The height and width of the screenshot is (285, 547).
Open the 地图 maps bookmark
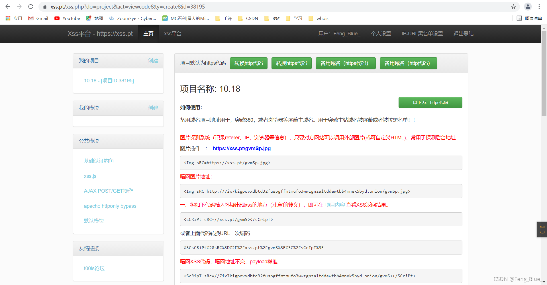click(x=95, y=18)
